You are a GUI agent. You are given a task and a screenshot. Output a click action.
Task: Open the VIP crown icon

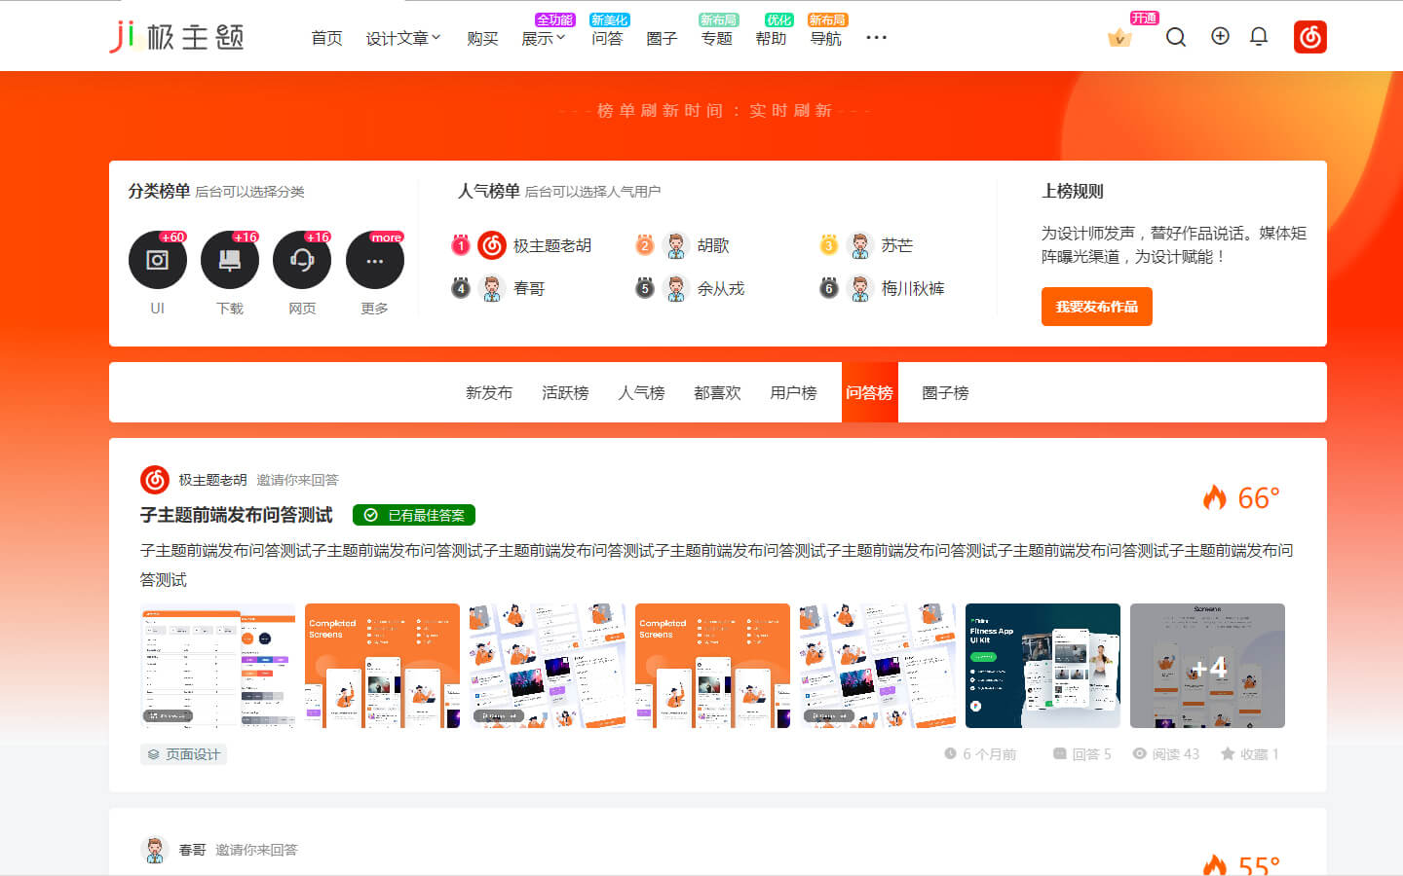pyautogui.click(x=1119, y=38)
